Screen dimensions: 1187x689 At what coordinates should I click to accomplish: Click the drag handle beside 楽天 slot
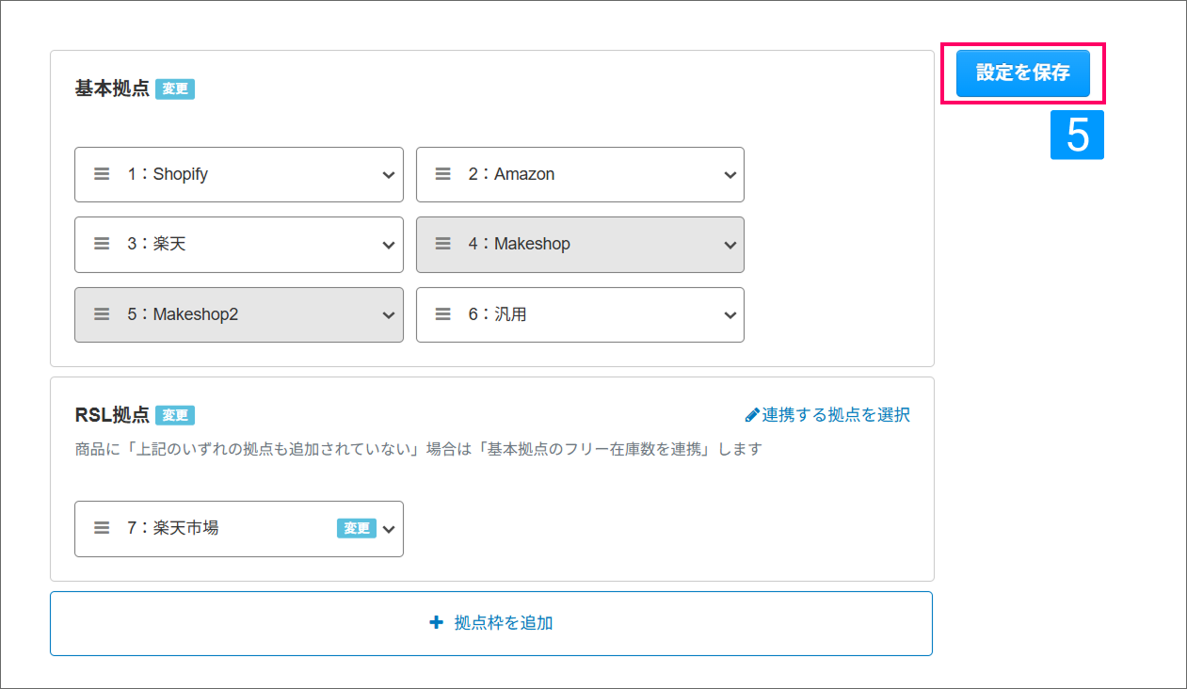tap(102, 244)
